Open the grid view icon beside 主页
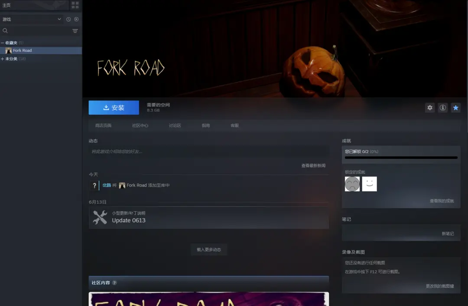 point(75,5)
